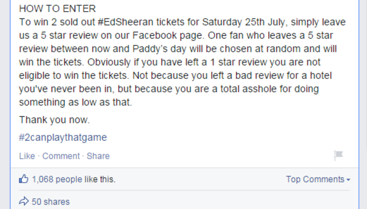Click the 'something as low as that.' line
Image resolution: width=367 pixels, height=209 pixels.
coord(76,103)
